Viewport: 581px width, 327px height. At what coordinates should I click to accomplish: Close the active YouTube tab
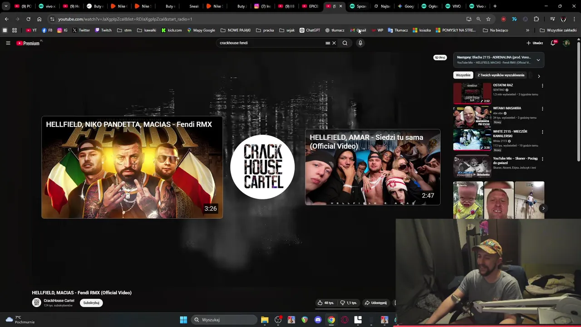[x=341, y=6]
